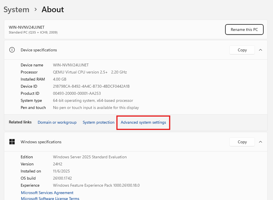
Task: Click the info icon beside Device specifications
Action: [x=12, y=50]
